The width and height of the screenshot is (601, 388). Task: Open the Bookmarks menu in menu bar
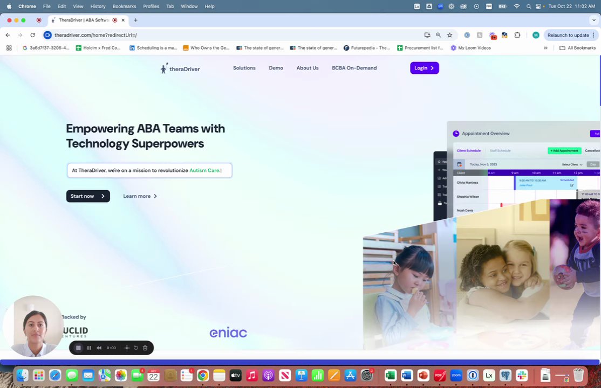124,6
